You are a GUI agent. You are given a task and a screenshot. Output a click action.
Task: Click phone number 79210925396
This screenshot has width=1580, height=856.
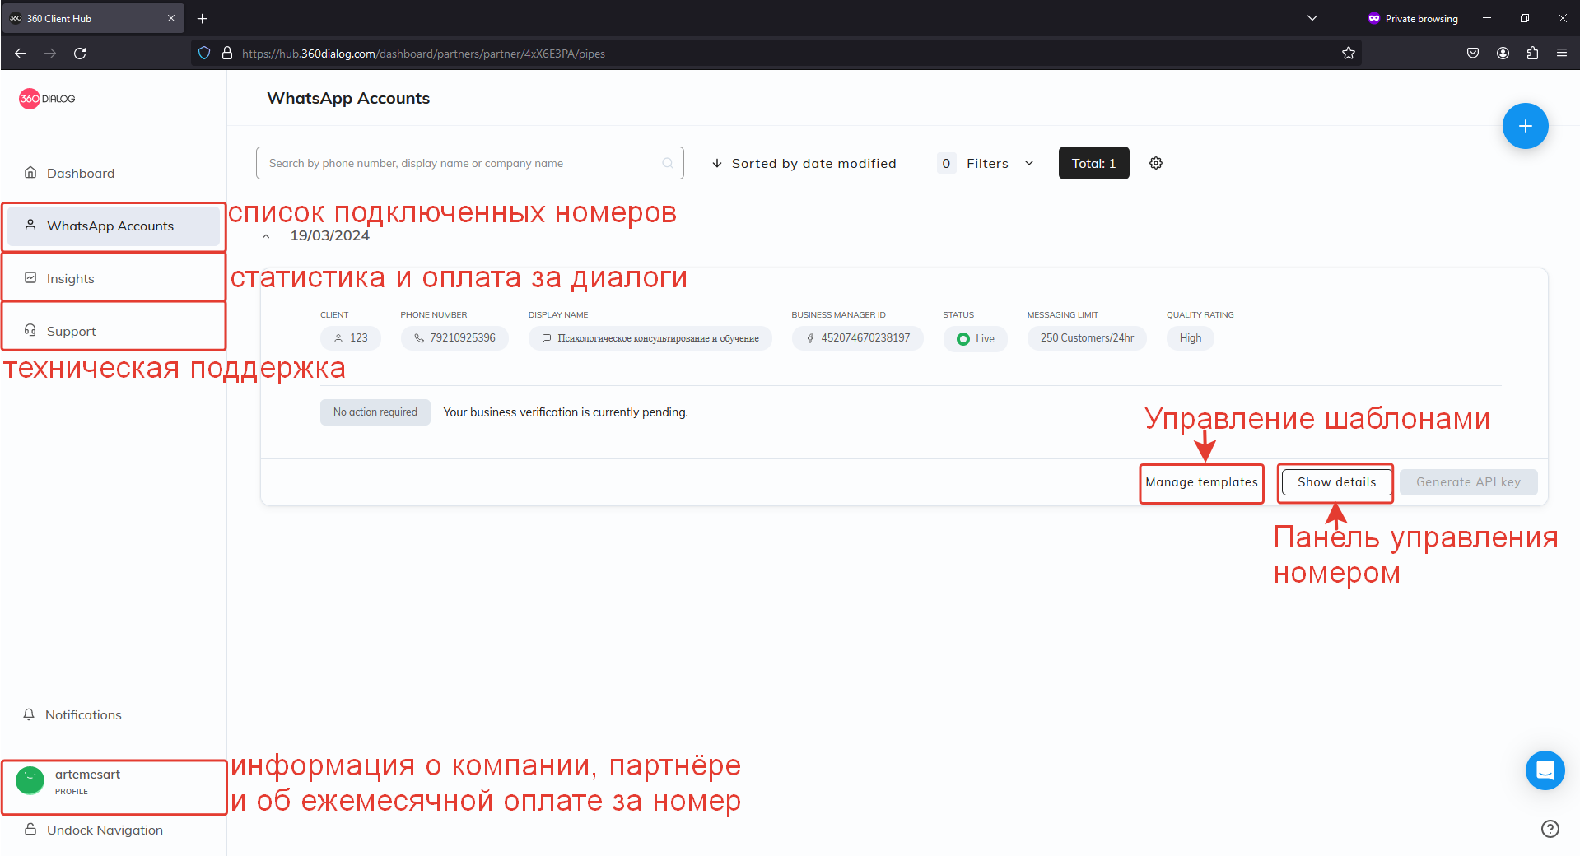[x=454, y=338]
